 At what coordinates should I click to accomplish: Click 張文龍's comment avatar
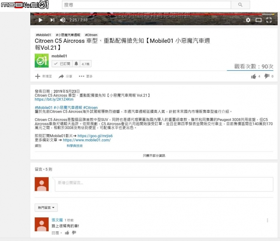(x=42, y=224)
